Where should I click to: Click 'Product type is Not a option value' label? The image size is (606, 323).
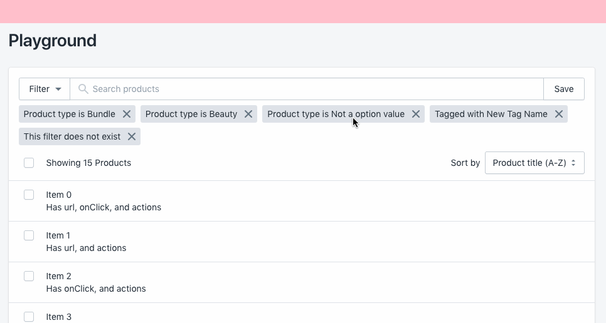pyautogui.click(x=336, y=114)
